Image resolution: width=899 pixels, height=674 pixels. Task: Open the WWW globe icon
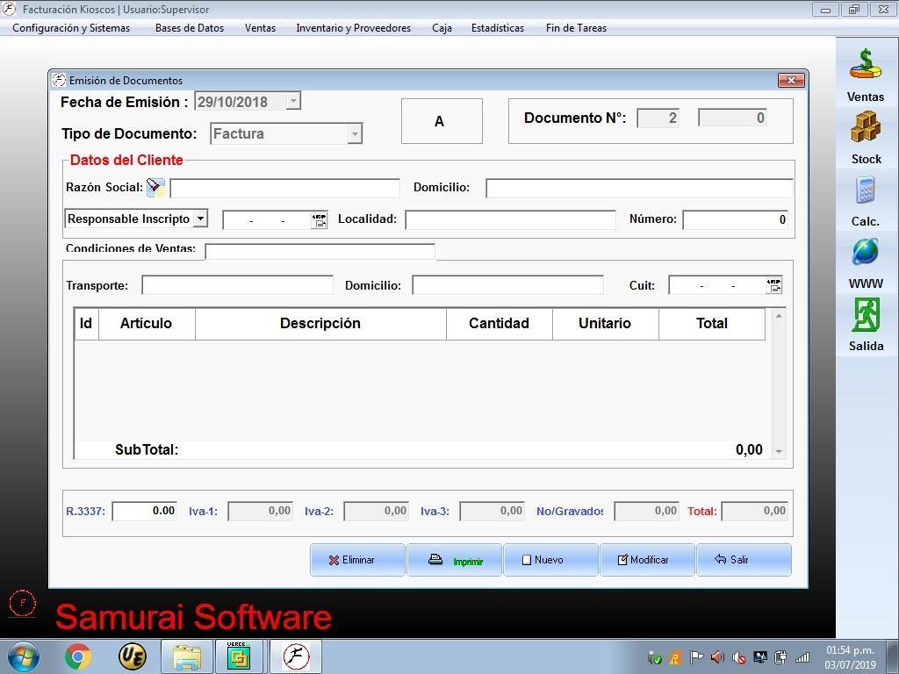coord(865,252)
